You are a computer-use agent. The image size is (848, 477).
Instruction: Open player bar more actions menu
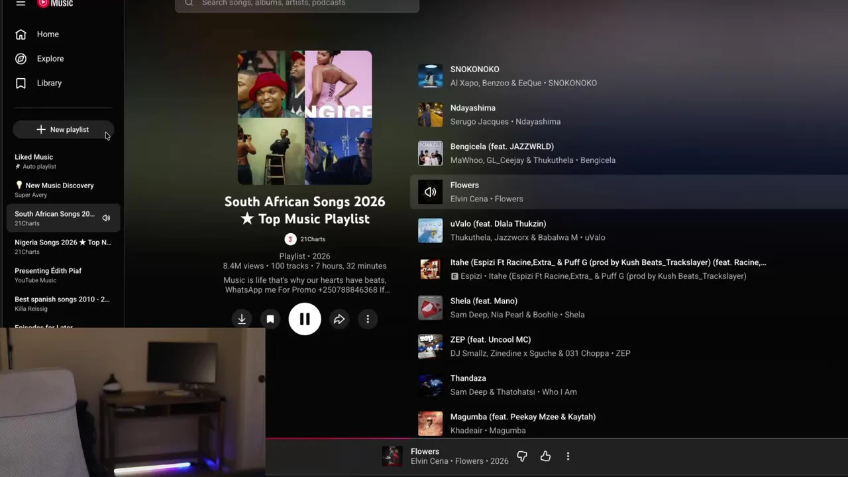point(568,456)
